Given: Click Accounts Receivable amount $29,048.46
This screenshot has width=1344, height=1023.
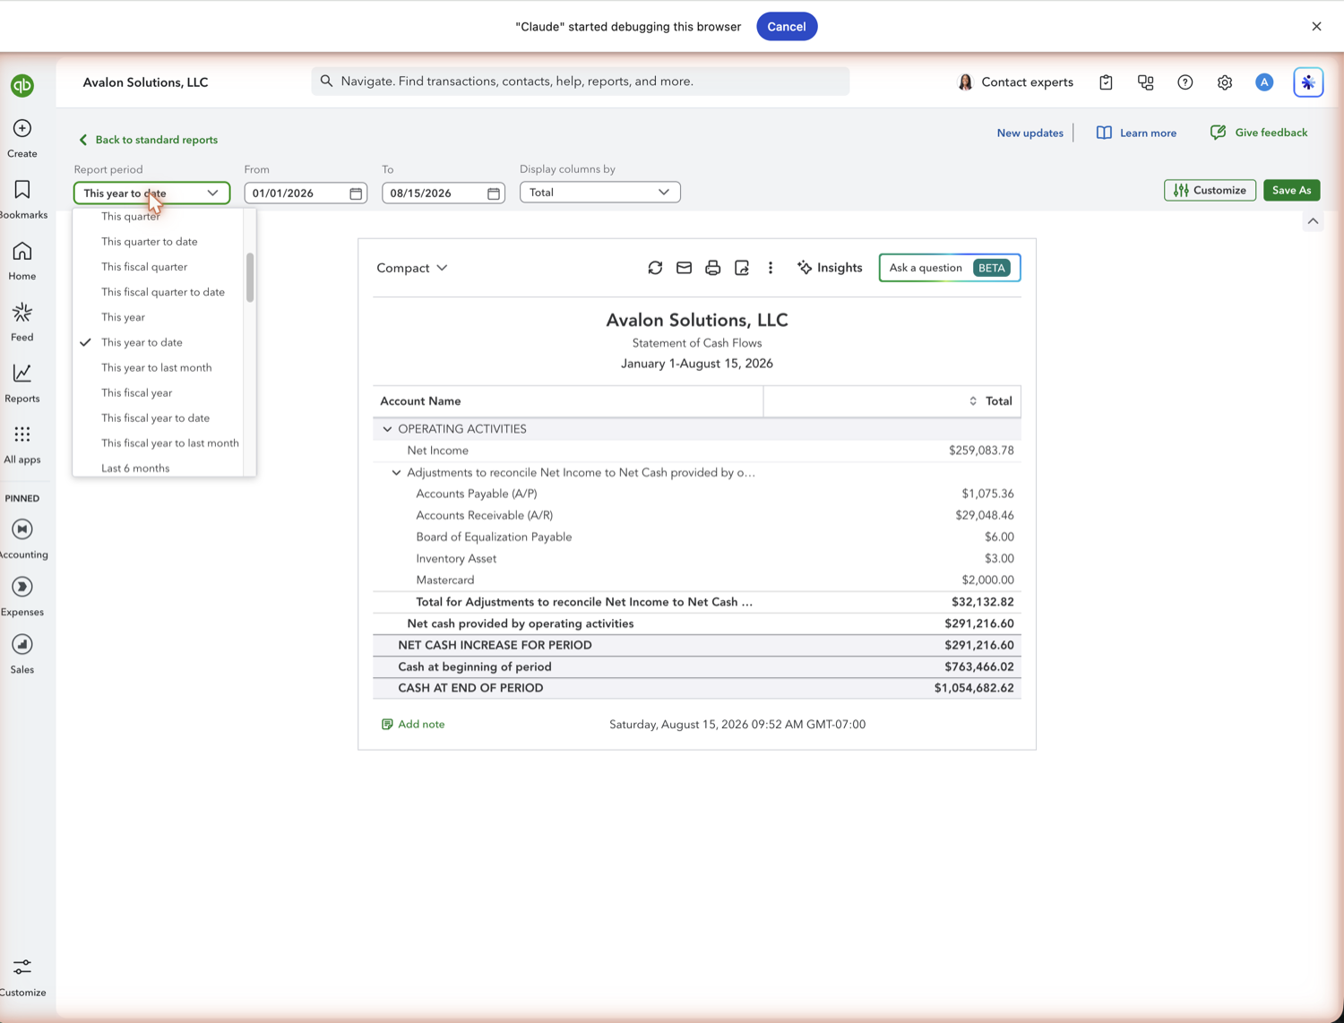Looking at the screenshot, I should 985,515.
